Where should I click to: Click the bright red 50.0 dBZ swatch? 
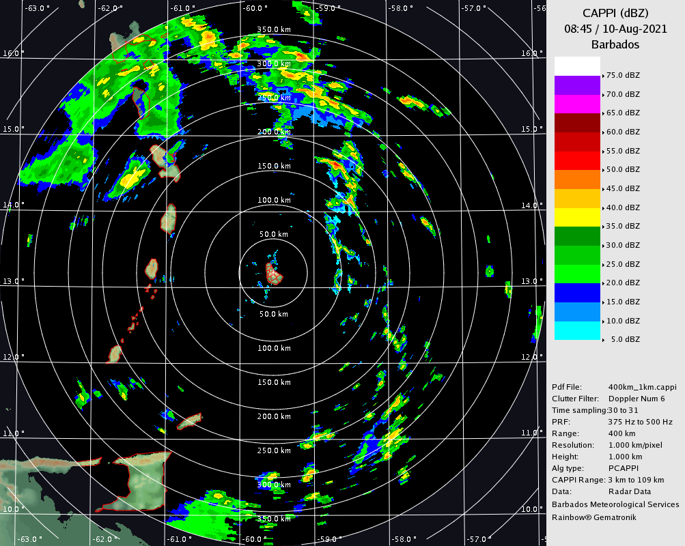(x=577, y=160)
